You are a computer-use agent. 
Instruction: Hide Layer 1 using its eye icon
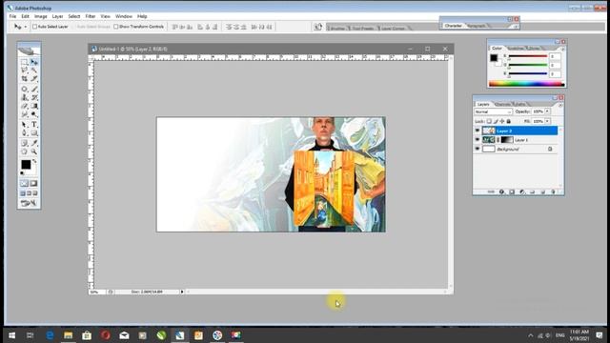(478, 140)
